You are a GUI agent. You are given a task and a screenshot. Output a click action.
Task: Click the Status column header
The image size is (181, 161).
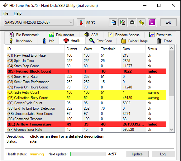(156, 49)
